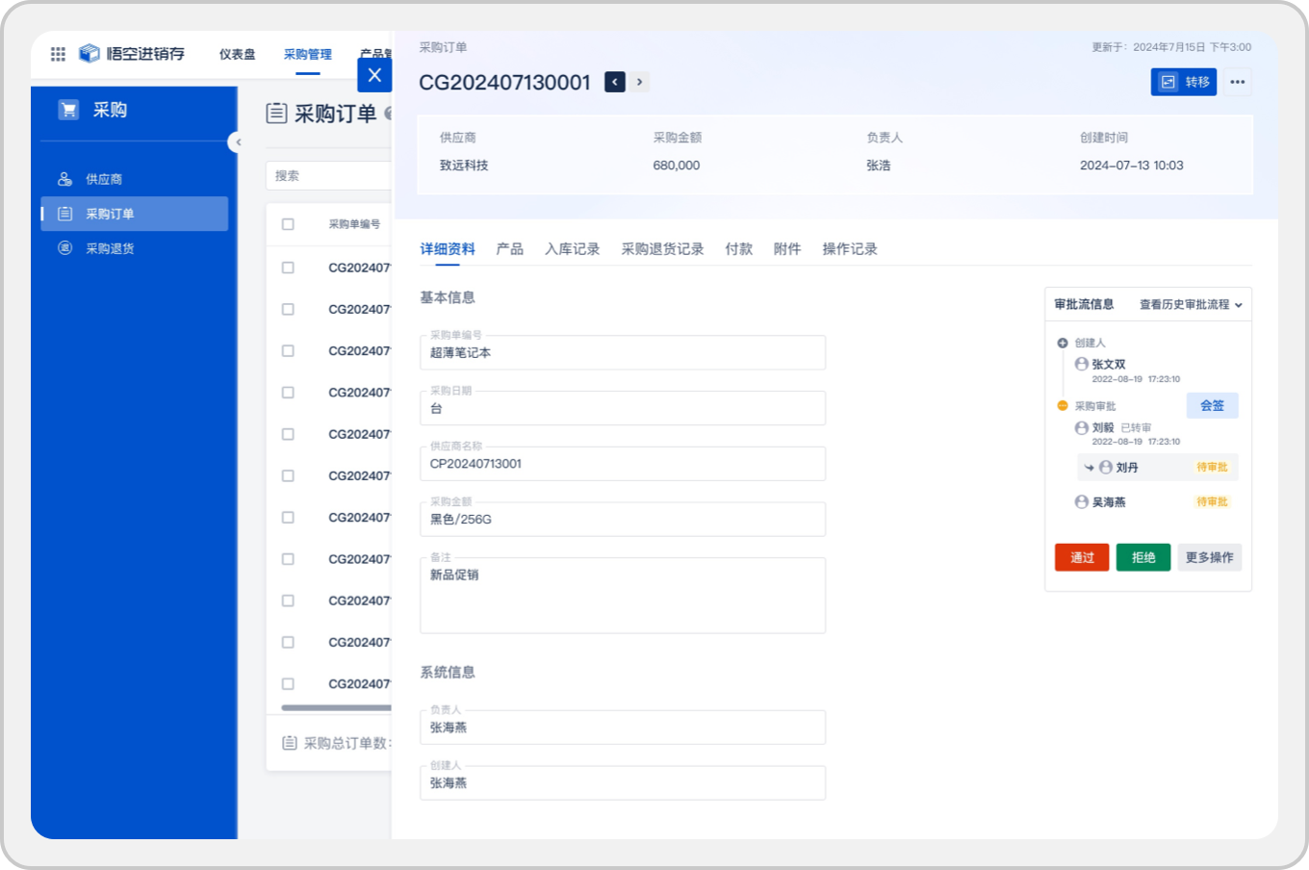1309x870 pixels.
Task: Open the 仪表盘 top menu
Action: (238, 54)
